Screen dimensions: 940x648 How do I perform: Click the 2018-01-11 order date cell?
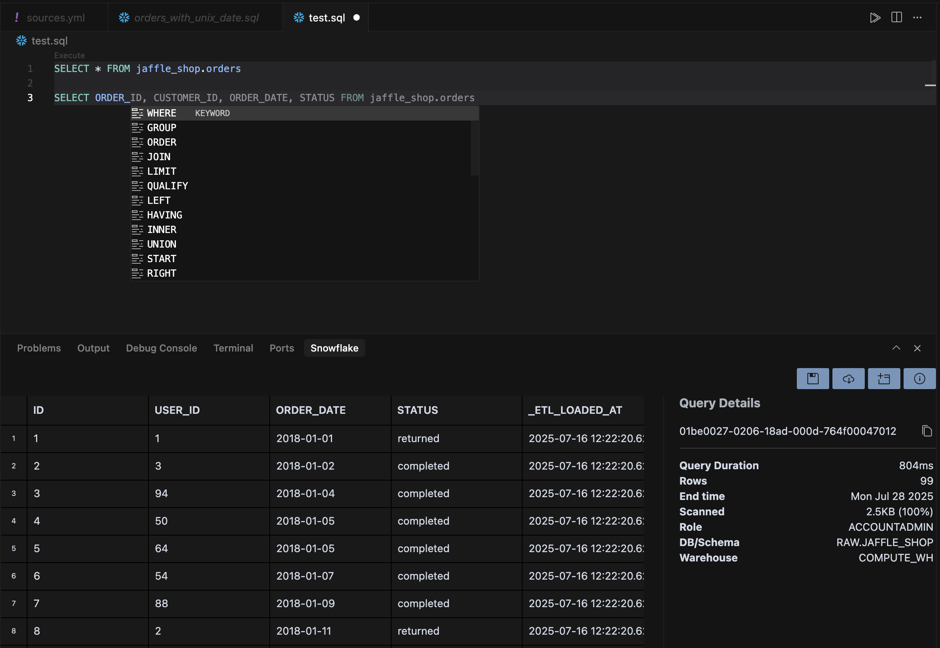330,631
